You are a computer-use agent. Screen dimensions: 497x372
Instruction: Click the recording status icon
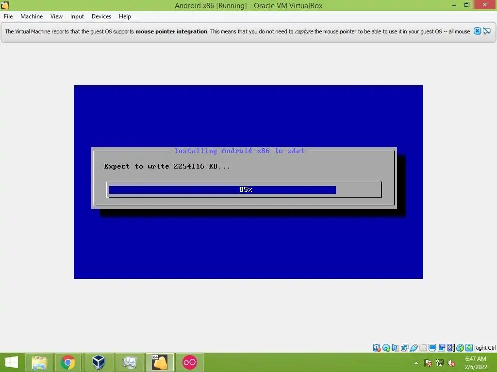(x=441, y=348)
